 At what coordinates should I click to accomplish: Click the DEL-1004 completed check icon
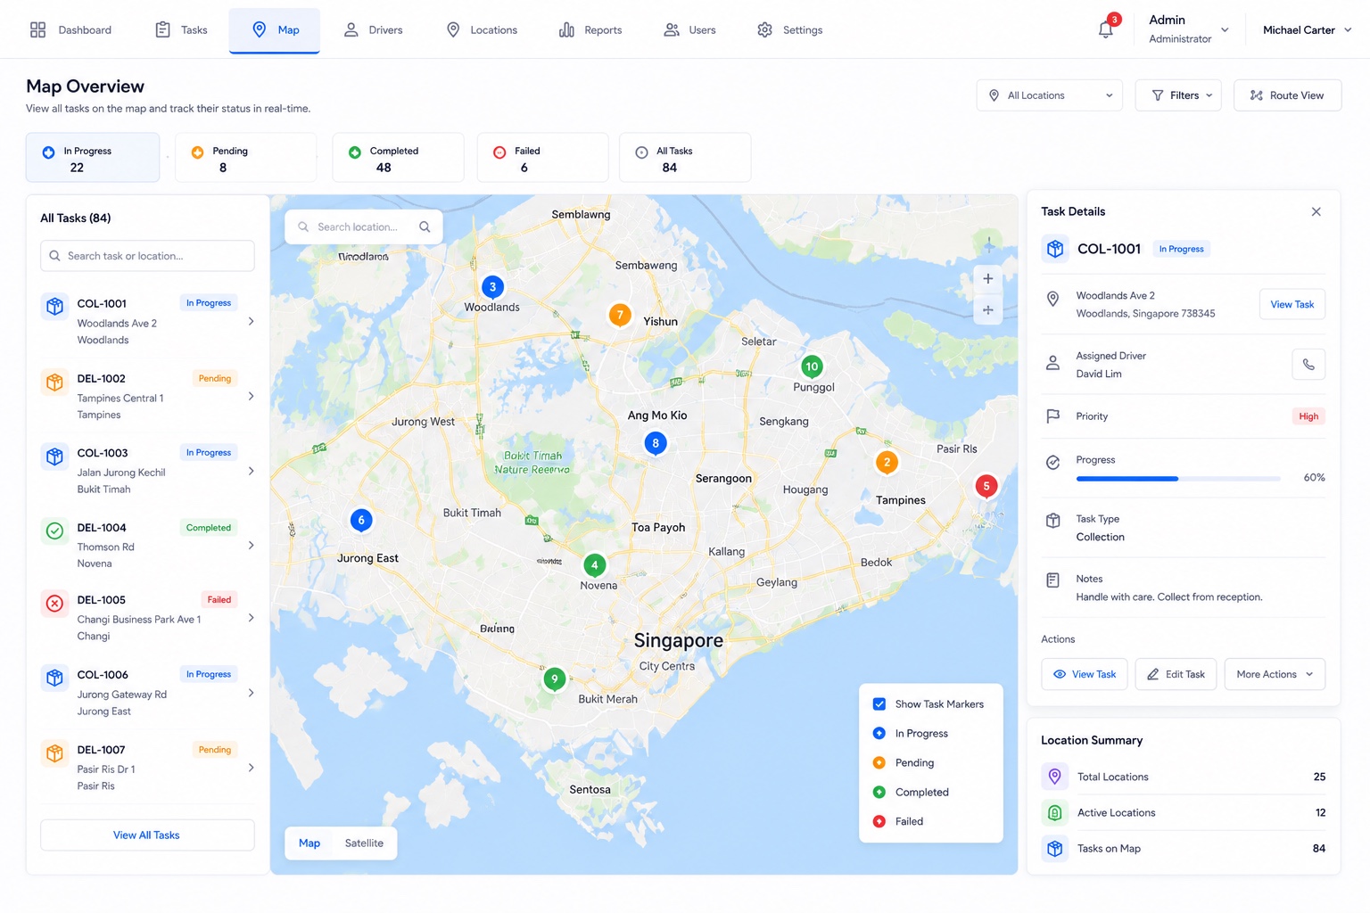(x=54, y=531)
